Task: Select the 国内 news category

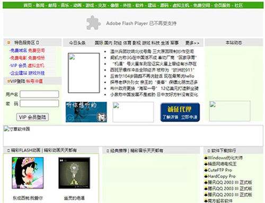Action: 108,43
